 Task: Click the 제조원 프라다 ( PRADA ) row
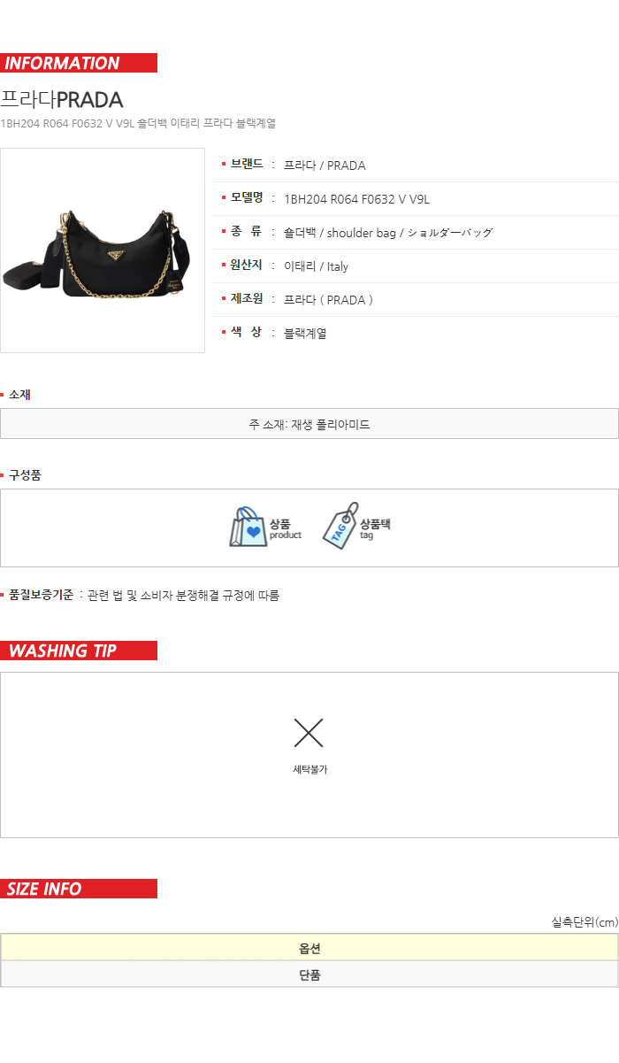pyautogui.click(x=416, y=300)
